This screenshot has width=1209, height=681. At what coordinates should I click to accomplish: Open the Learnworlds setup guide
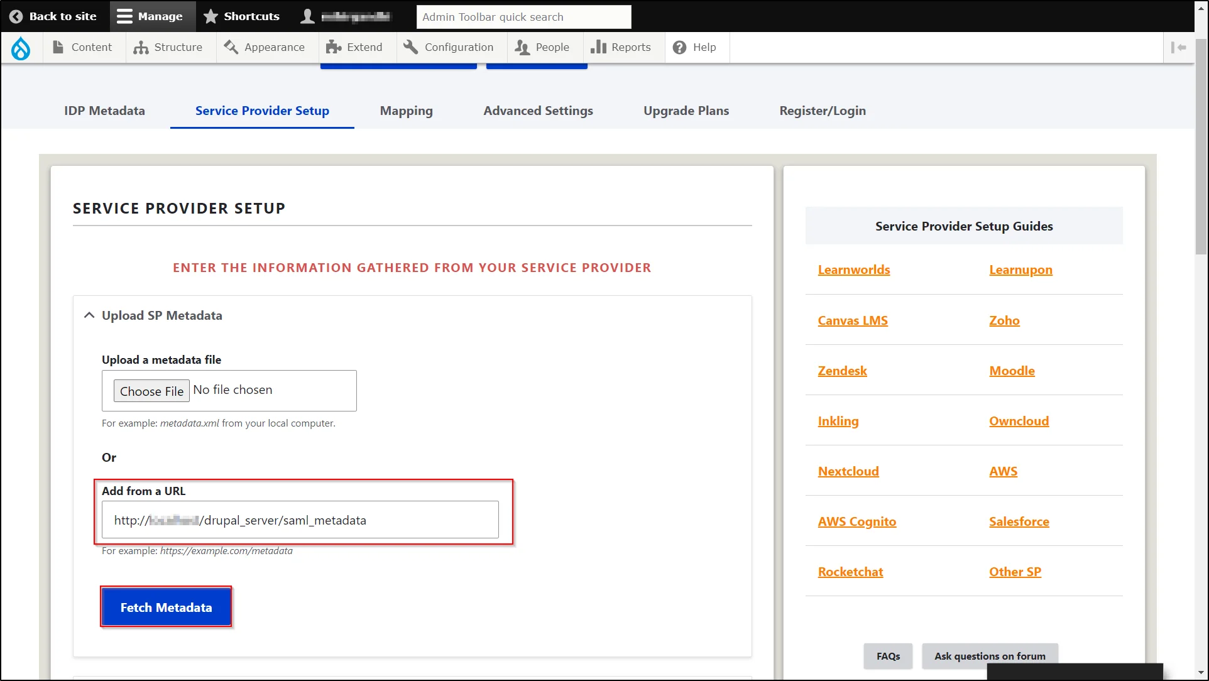click(x=853, y=270)
